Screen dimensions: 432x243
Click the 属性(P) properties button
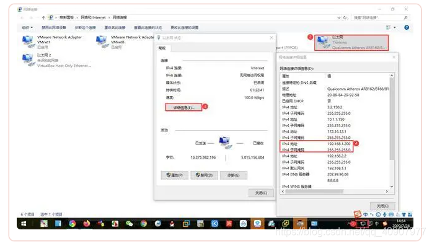coord(175,175)
